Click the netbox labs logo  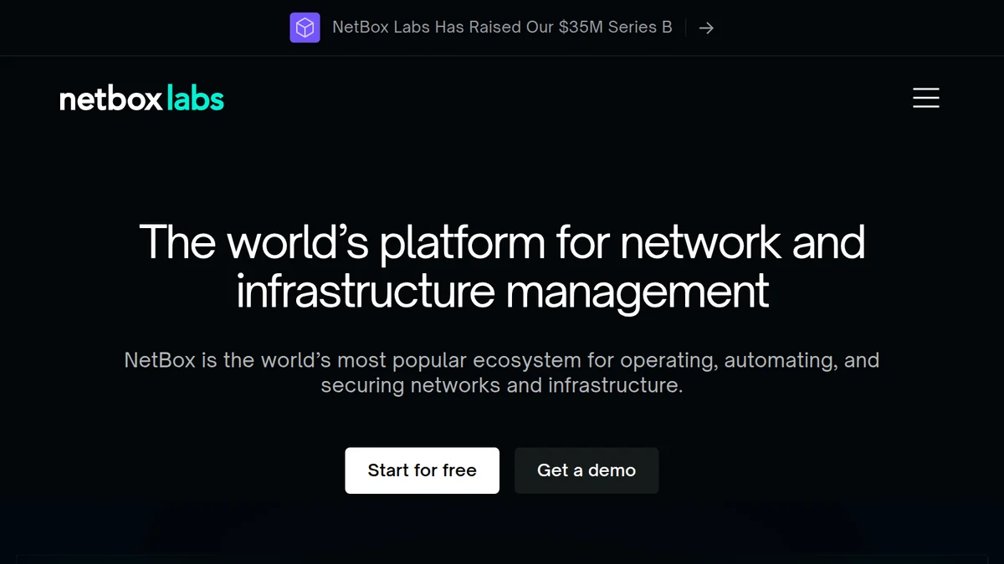click(x=141, y=98)
